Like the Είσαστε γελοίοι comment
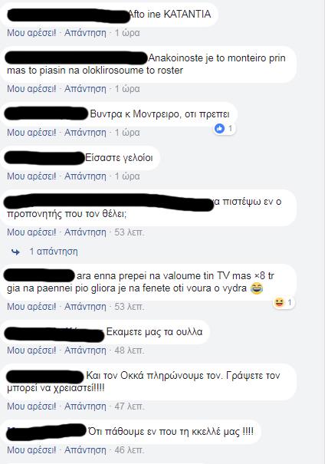Image resolution: width=328 pixels, height=464 pixels. point(31,176)
